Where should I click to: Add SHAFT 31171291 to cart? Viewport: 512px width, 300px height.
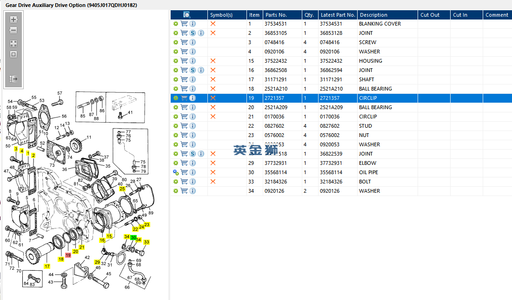184,79
